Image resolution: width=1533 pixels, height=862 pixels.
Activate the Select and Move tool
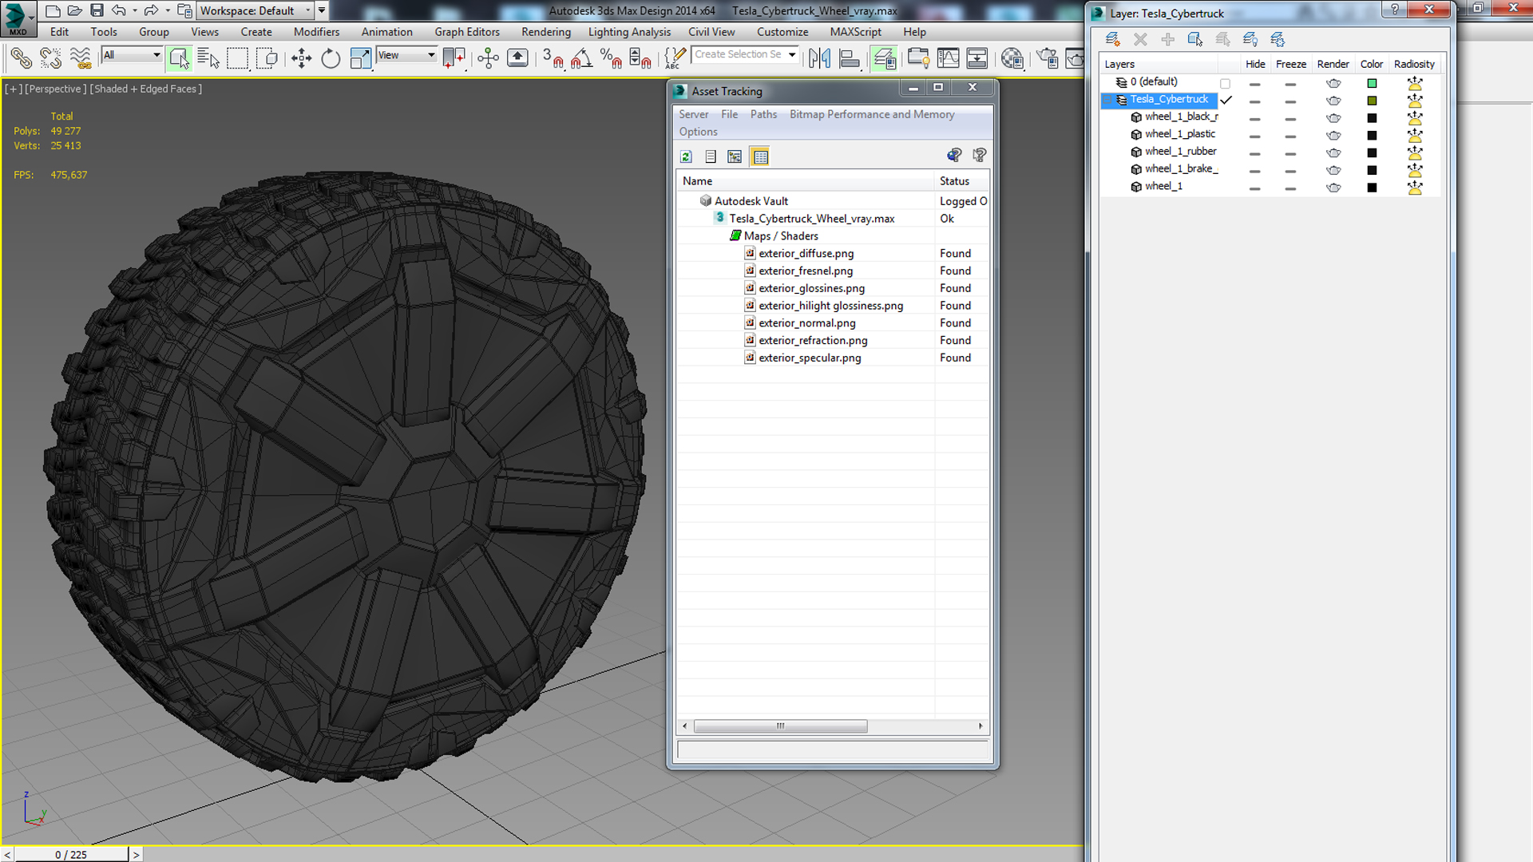pyautogui.click(x=301, y=58)
